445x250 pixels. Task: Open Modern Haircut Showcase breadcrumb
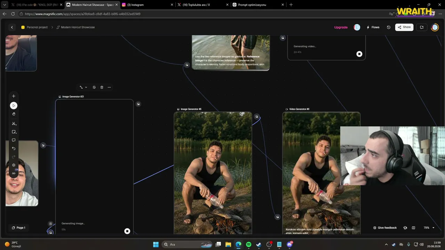[75, 27]
